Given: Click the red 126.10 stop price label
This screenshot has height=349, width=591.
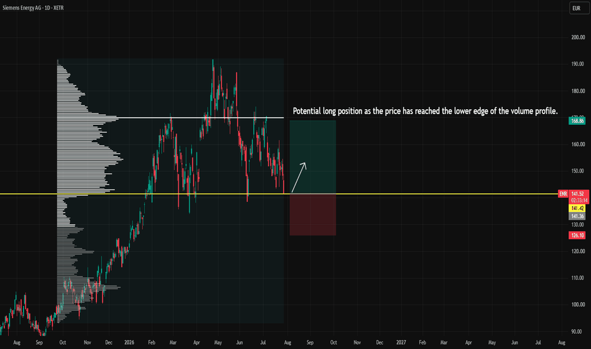Looking at the screenshot, I should point(577,235).
